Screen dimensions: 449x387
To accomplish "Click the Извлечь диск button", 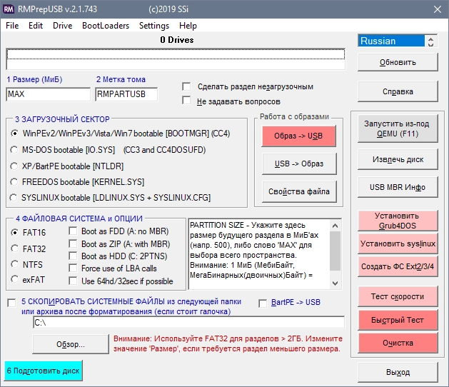I will pos(398,159).
